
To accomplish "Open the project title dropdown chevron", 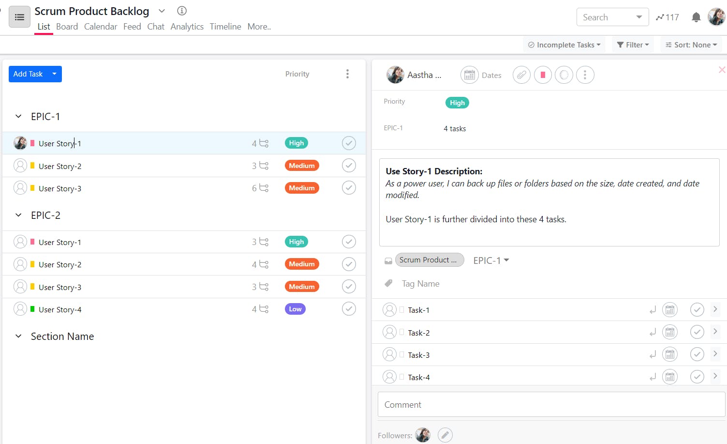I will (162, 11).
